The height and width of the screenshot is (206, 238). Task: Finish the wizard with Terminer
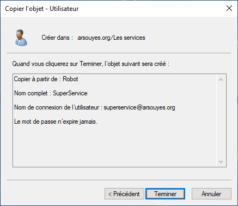tap(165, 194)
